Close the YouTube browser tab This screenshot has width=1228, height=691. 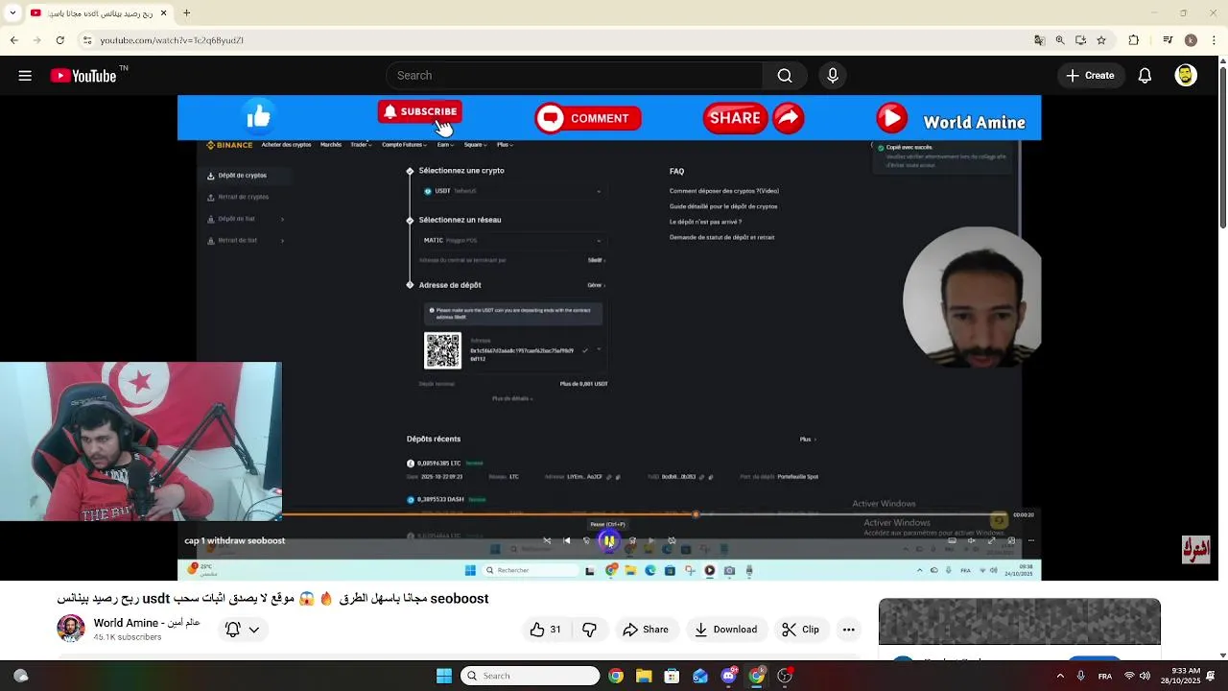pyautogui.click(x=163, y=12)
